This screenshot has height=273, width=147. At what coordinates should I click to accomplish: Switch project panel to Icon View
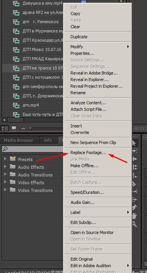click(14, 128)
